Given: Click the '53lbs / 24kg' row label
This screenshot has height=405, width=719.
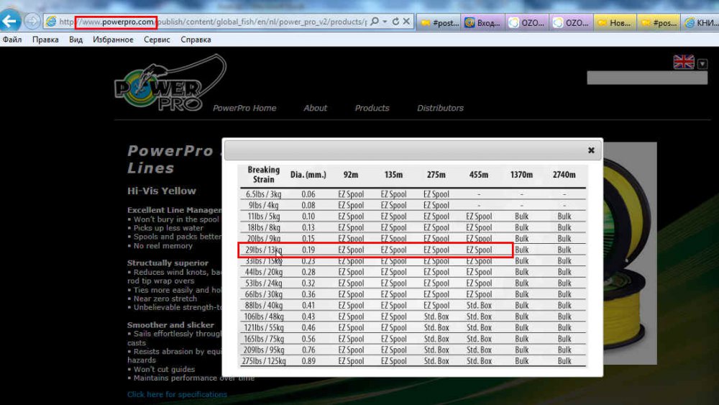Looking at the screenshot, I should pyautogui.click(x=264, y=283).
